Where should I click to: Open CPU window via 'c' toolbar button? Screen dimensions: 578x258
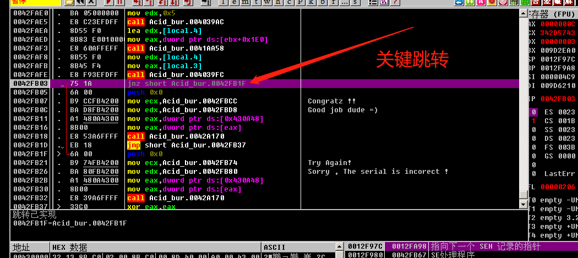(290, 2)
